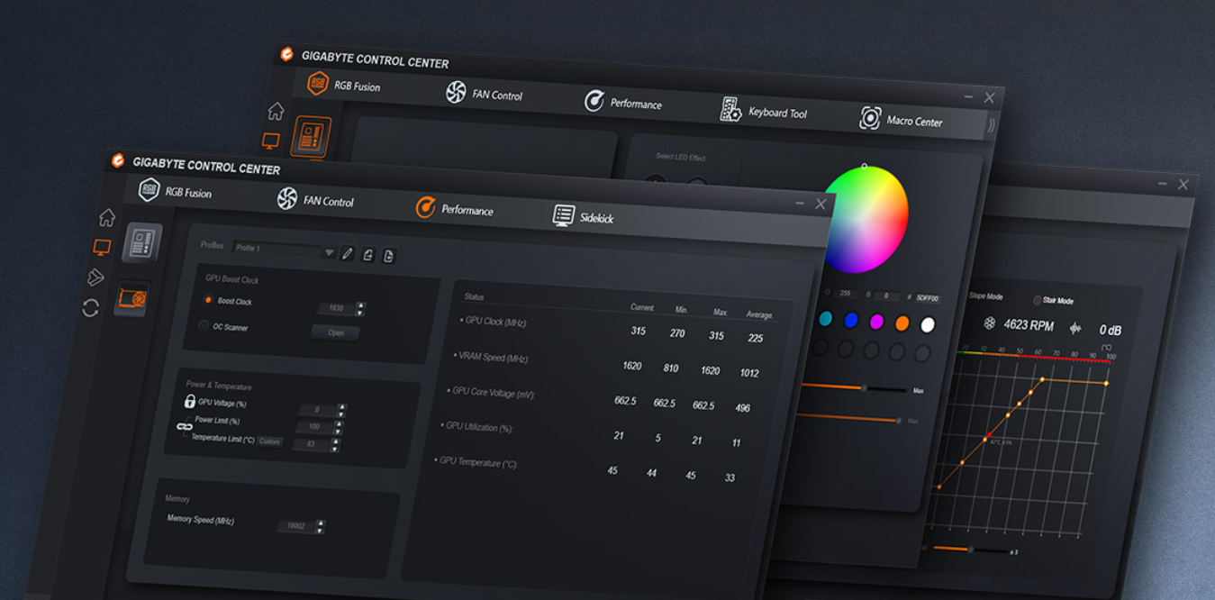Toggle the chain link icon beside Power Limit
The height and width of the screenshot is (600, 1215).
(185, 425)
